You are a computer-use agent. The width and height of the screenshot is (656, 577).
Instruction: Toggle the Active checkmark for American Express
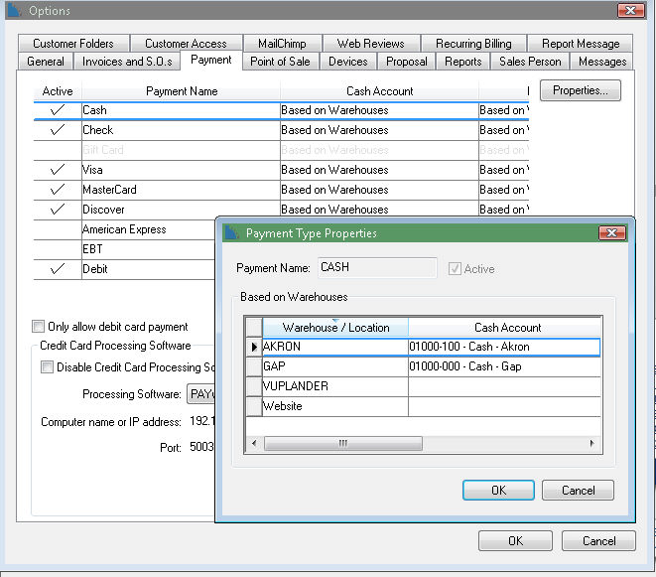(x=58, y=229)
